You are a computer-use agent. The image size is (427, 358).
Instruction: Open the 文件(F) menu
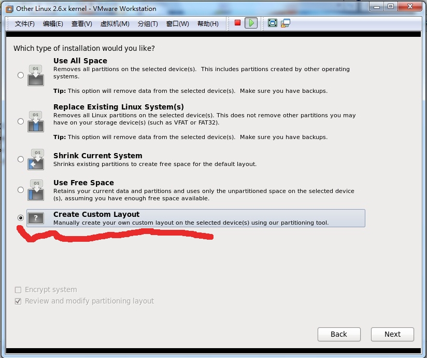(x=25, y=24)
